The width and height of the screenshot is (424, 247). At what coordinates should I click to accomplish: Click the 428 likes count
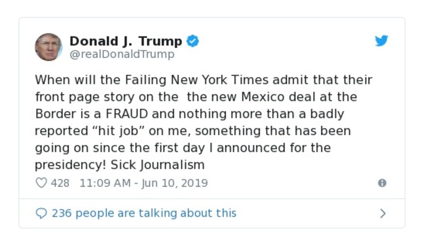pyautogui.click(x=60, y=183)
